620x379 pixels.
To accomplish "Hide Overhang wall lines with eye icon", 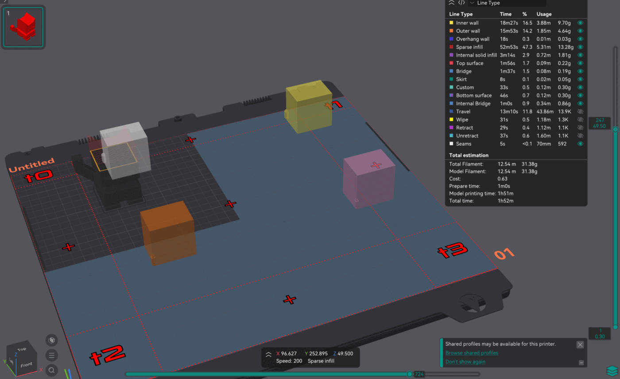I will (x=580, y=39).
